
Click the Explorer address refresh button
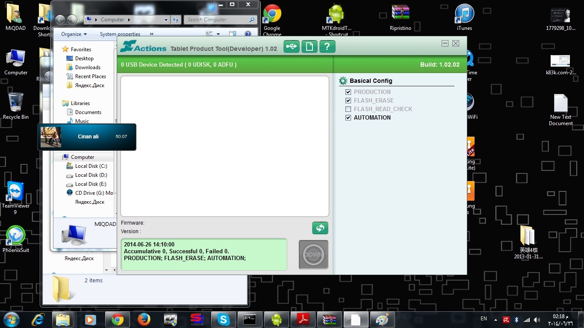click(176, 20)
